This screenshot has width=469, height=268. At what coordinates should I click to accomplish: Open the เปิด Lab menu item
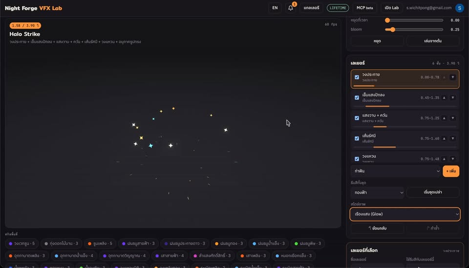(x=391, y=8)
